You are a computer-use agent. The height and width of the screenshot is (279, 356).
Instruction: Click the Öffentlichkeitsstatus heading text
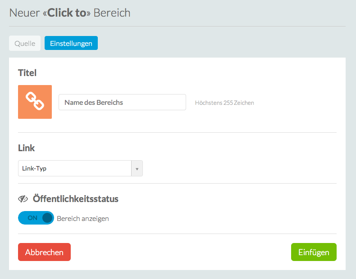(76, 199)
